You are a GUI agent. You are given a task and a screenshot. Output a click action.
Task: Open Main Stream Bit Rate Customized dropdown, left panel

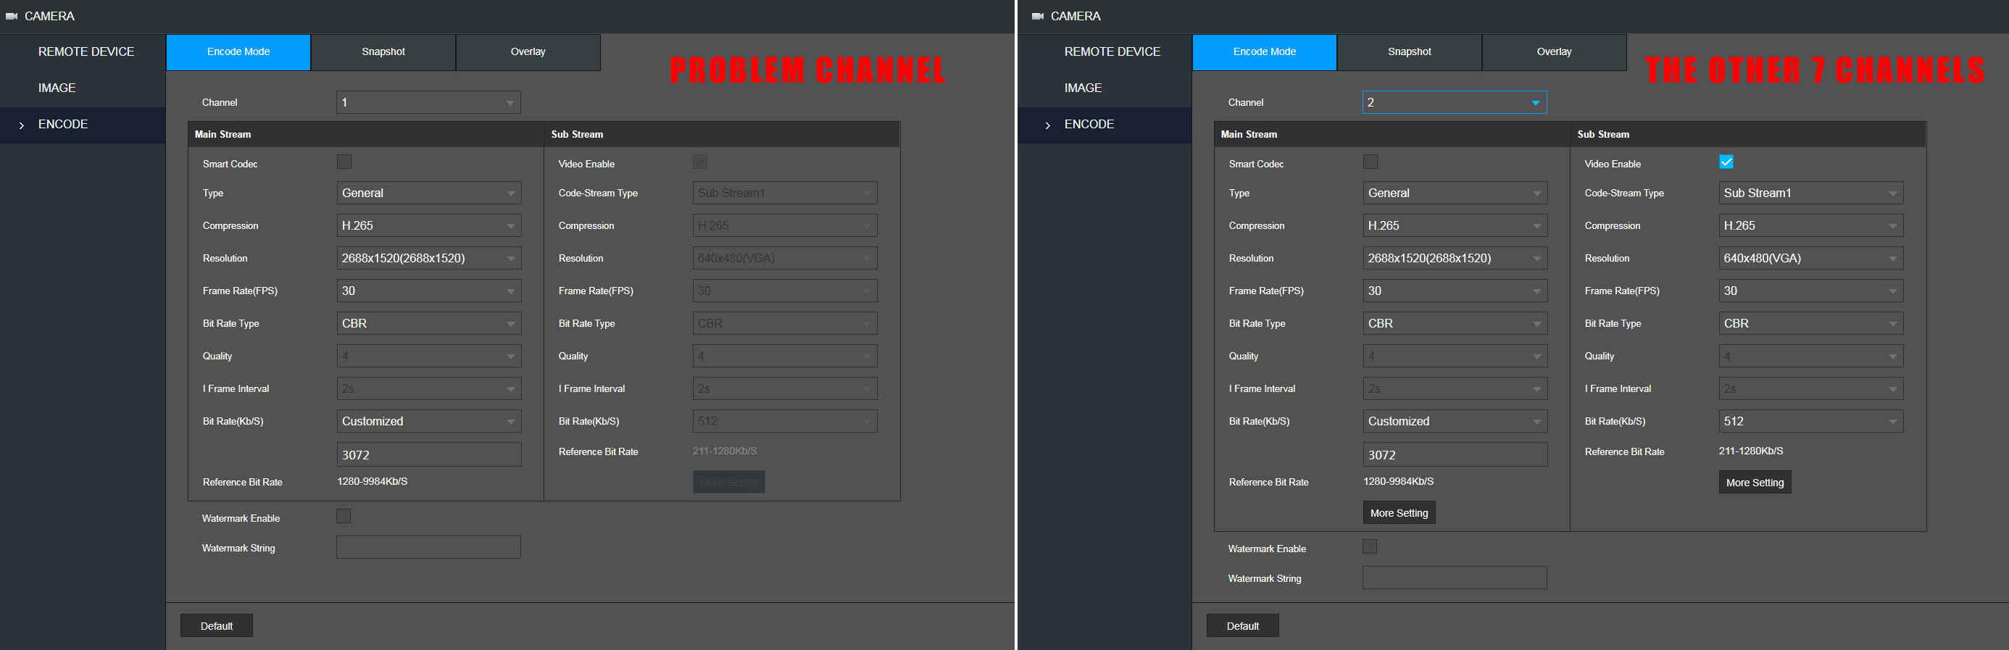click(429, 422)
